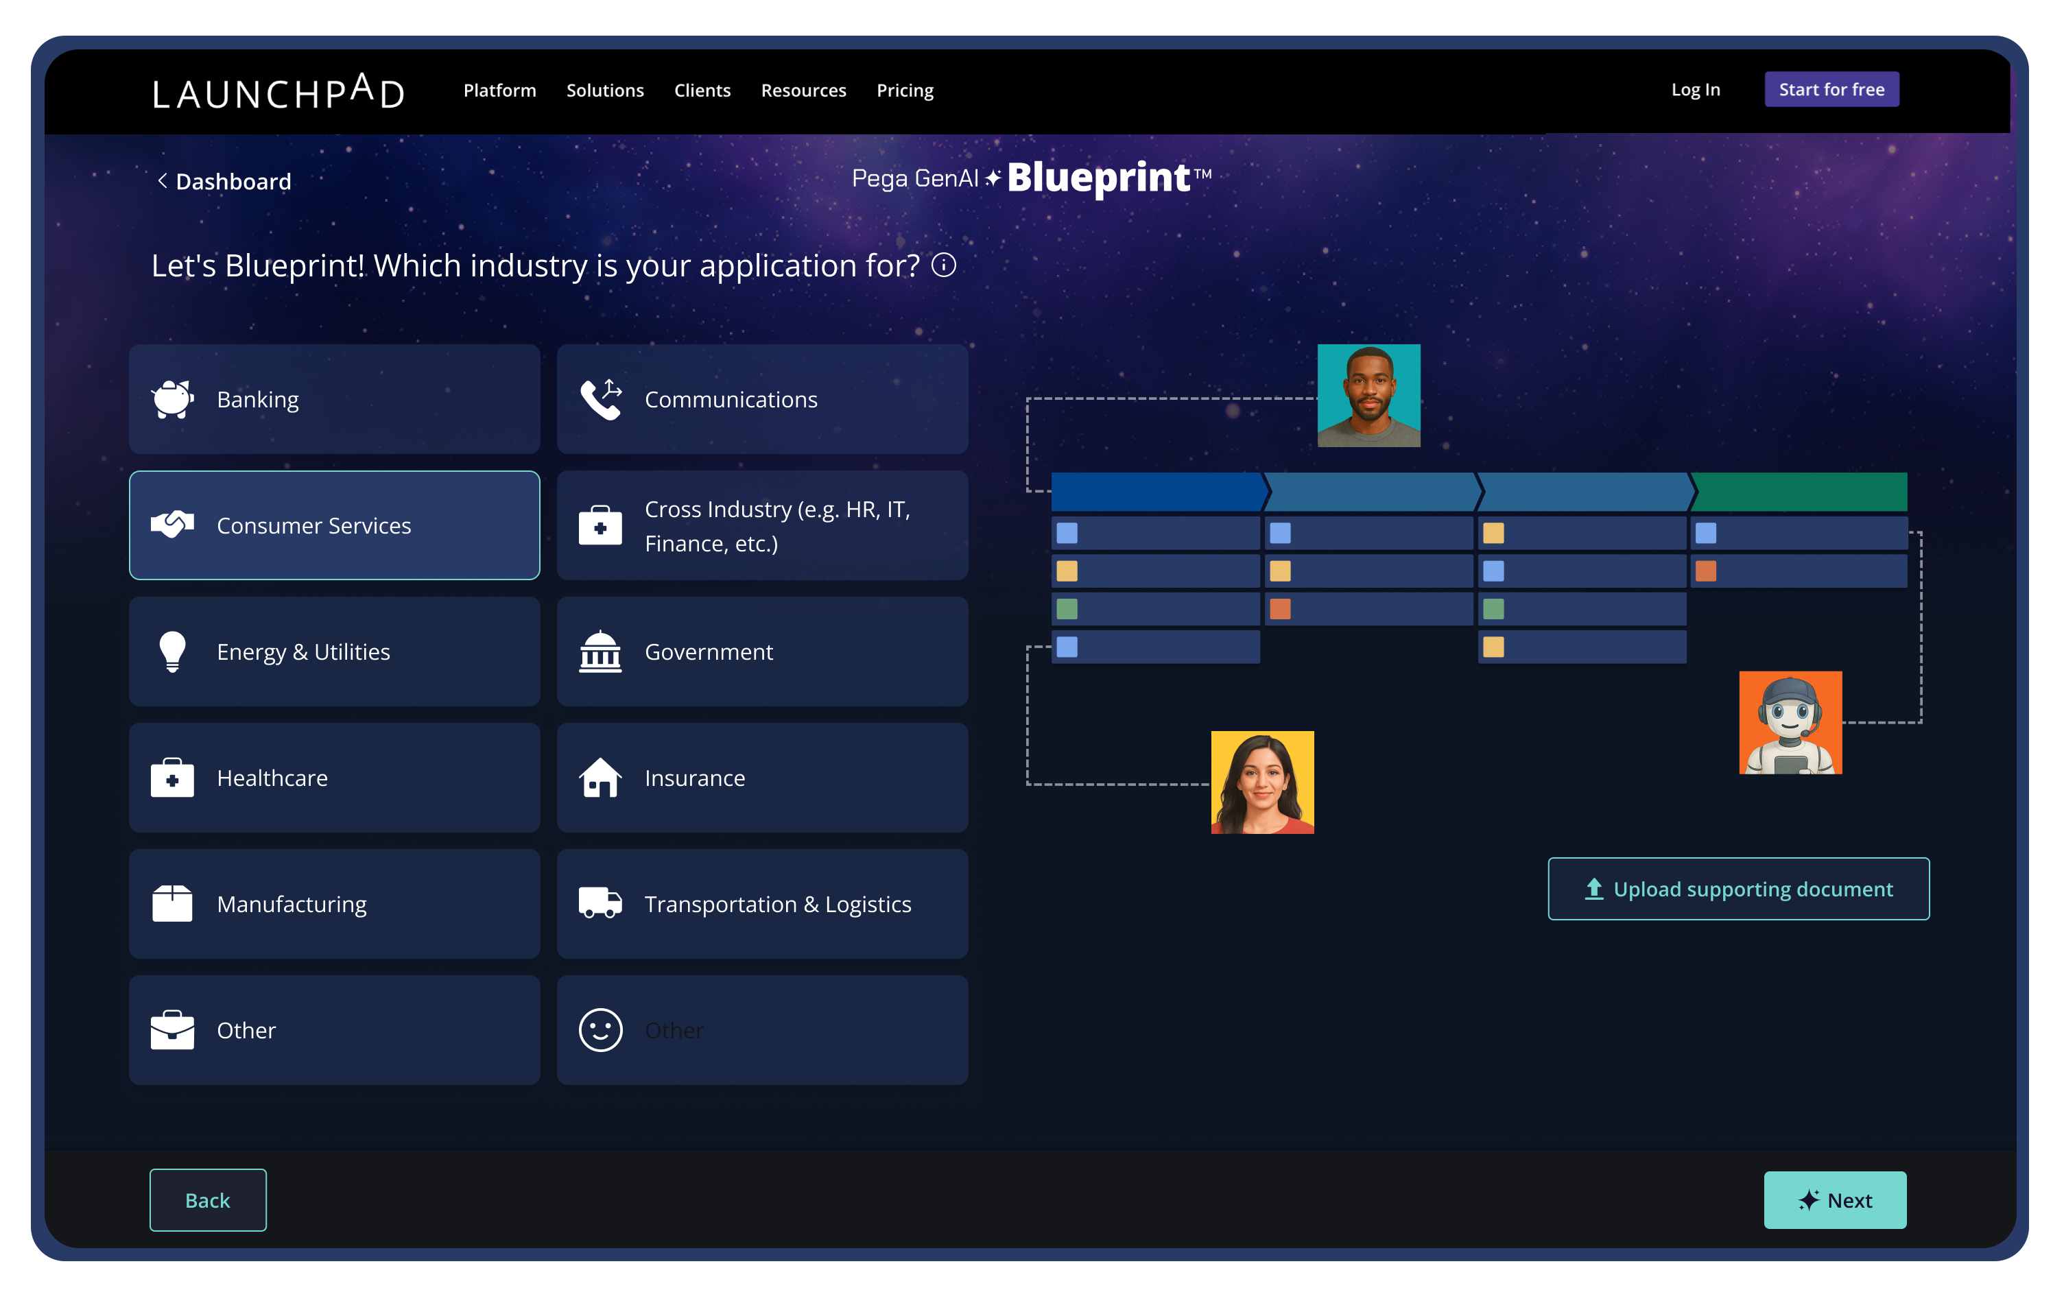This screenshot has width=2064, height=1290.
Task: Click the smiley face icon on the disabled Other tile
Action: click(601, 1030)
